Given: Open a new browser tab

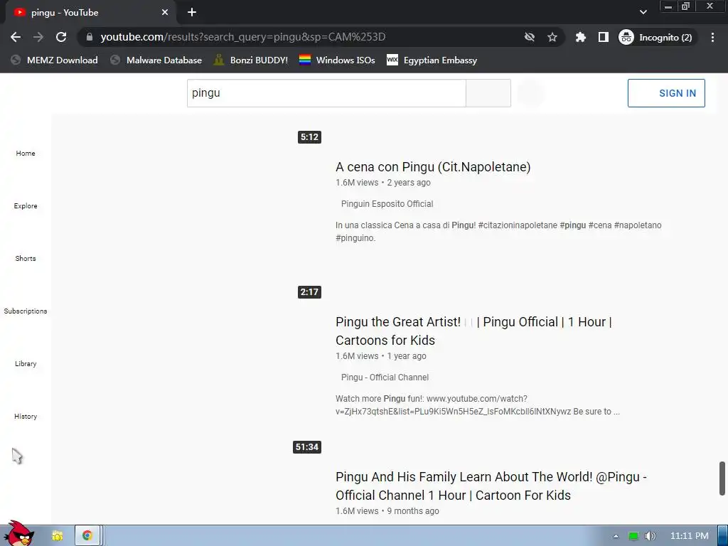Looking at the screenshot, I should coord(192,13).
